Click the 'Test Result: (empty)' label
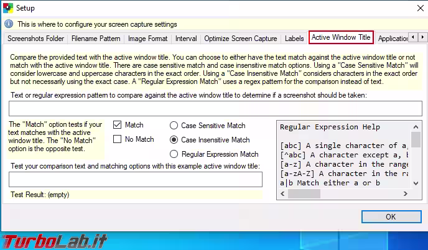This screenshot has height=250, width=428. pos(40,195)
